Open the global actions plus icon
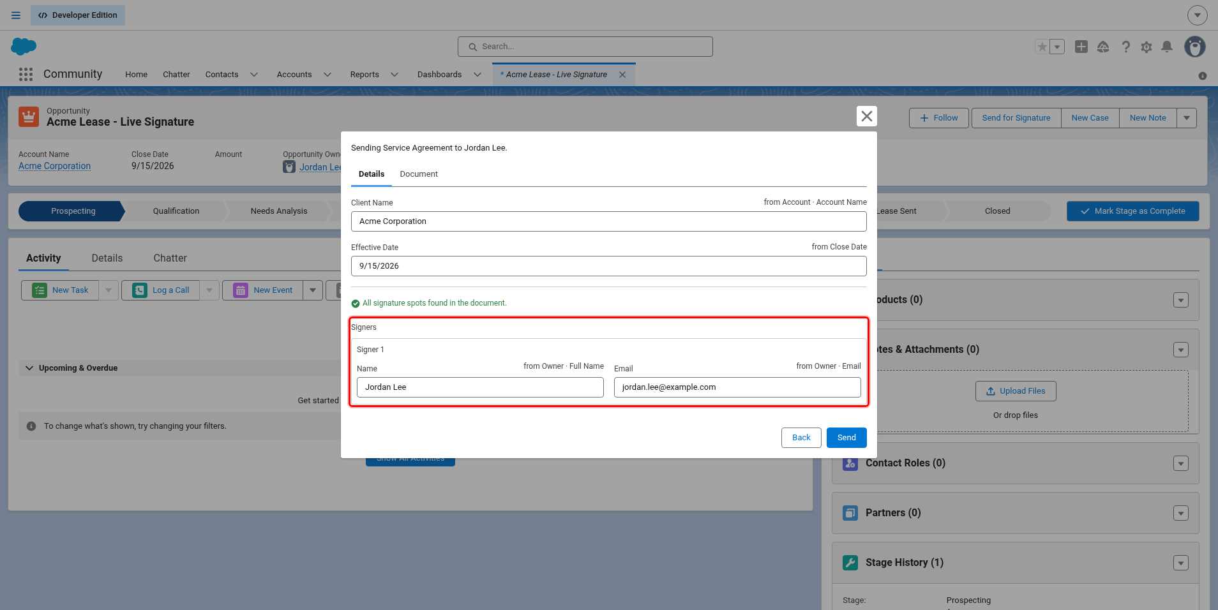This screenshot has height=610, width=1218. coord(1081,47)
